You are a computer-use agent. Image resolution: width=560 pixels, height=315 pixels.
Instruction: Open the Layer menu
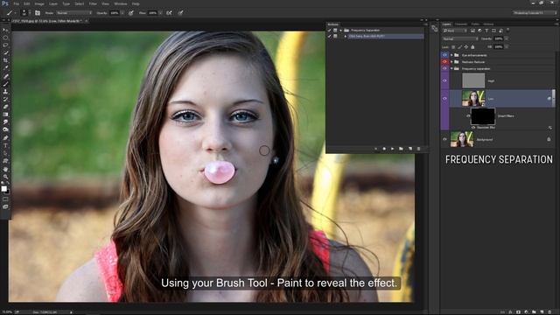pos(53,3)
